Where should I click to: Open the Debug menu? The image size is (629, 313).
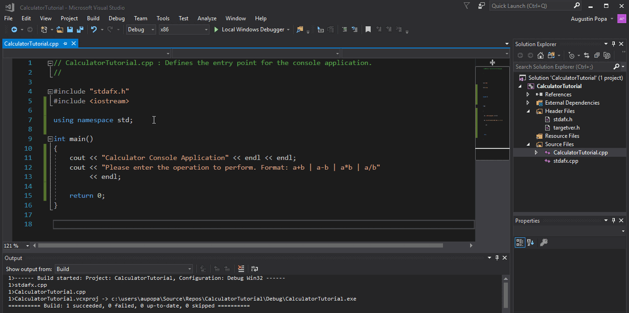coord(116,18)
